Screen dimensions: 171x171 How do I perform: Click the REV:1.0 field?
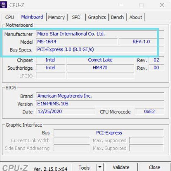[x=141, y=42]
